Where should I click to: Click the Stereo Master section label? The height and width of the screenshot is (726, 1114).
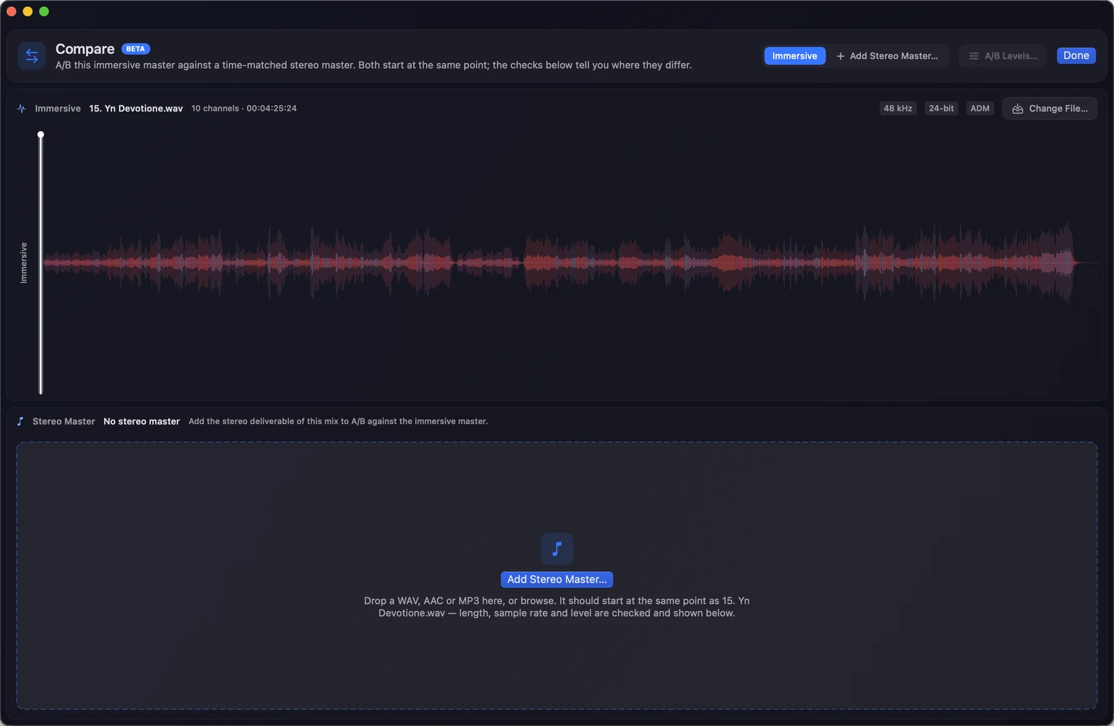coord(64,421)
